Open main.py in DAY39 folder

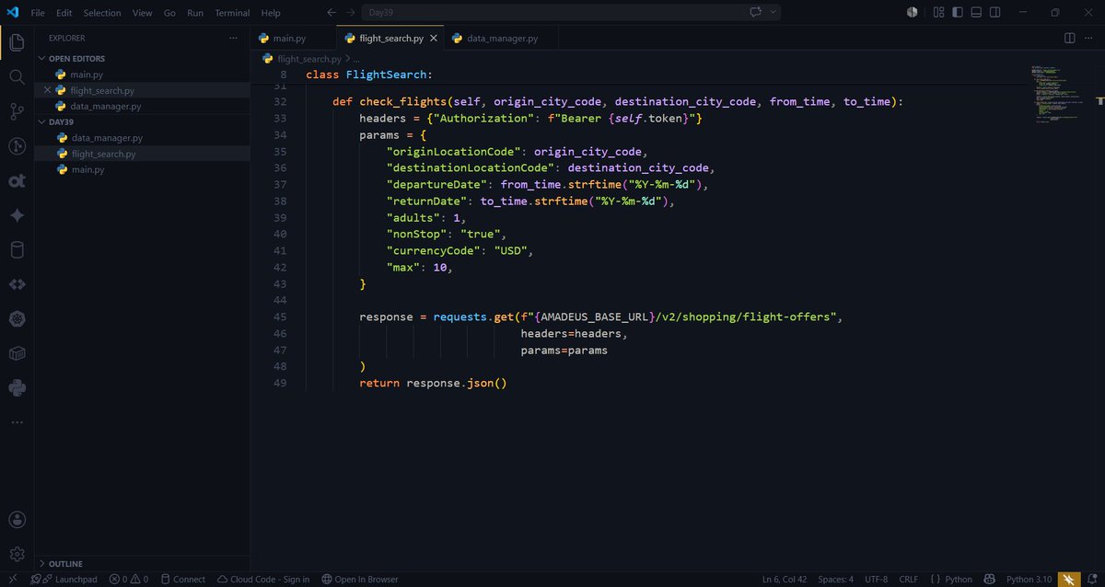143,169
